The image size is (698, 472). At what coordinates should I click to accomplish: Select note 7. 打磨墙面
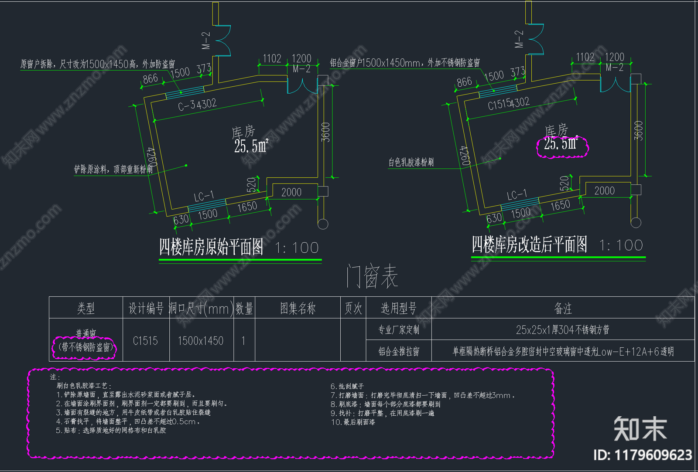pos(423,395)
